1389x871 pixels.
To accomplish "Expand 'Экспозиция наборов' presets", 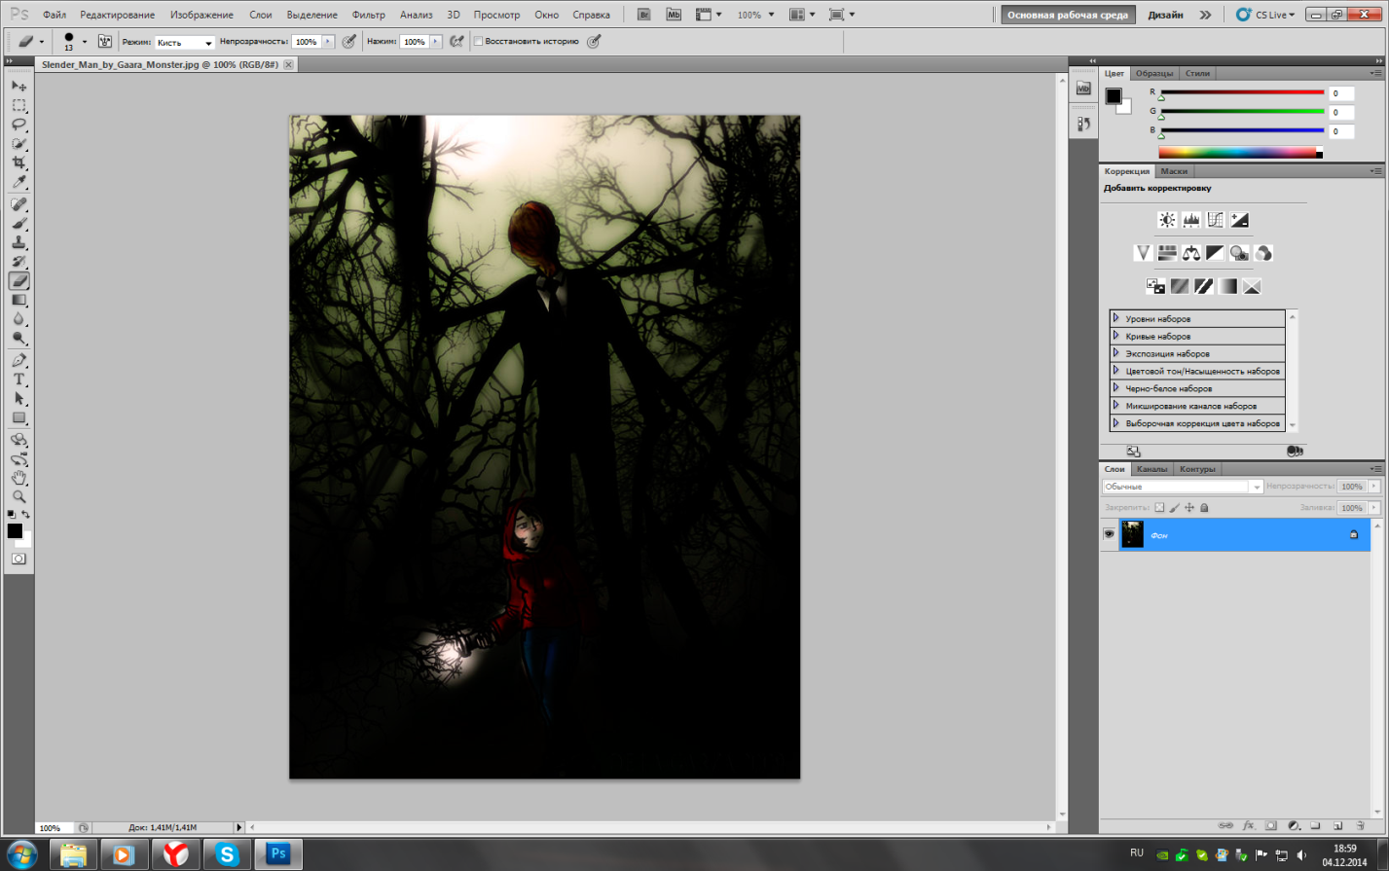I will click(x=1115, y=353).
